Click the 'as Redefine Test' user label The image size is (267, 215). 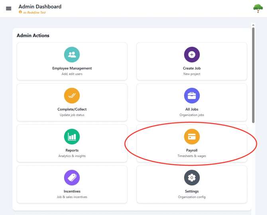(x=34, y=12)
